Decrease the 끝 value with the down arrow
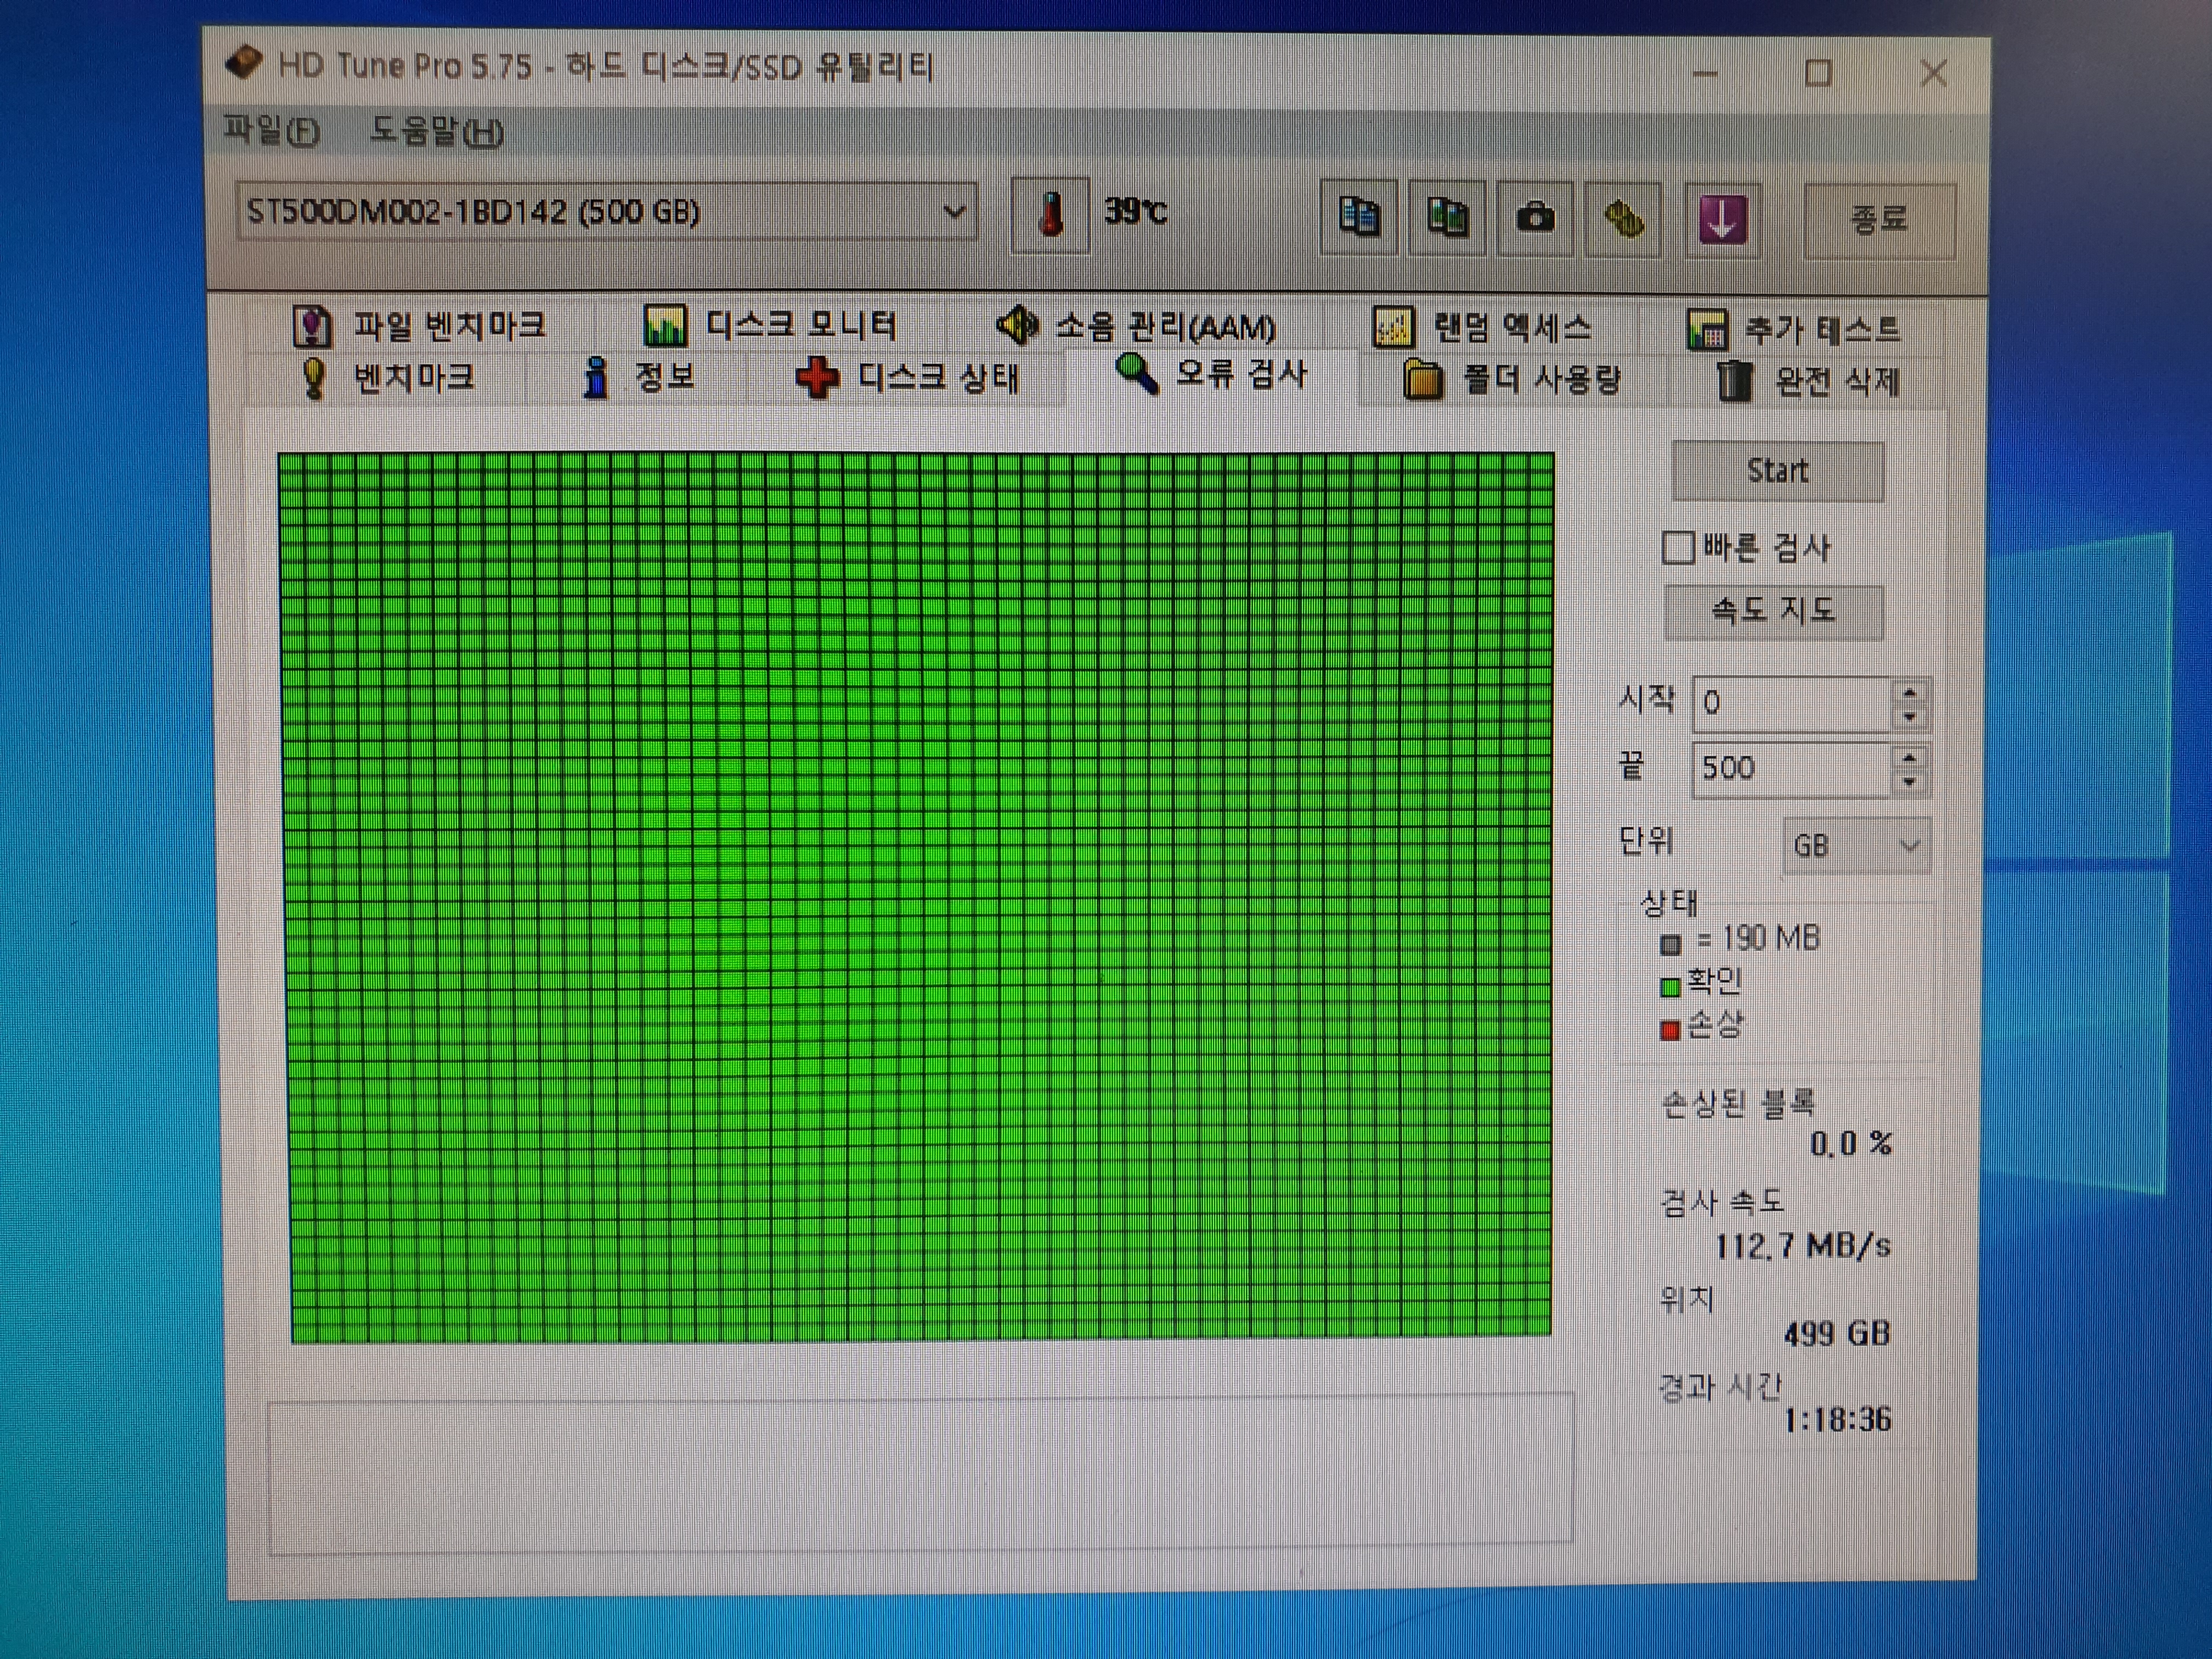 (1910, 781)
